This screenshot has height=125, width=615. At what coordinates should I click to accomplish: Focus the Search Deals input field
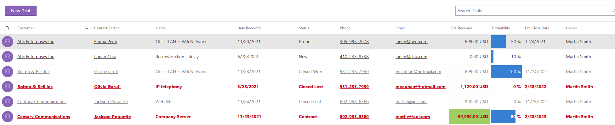(534, 11)
